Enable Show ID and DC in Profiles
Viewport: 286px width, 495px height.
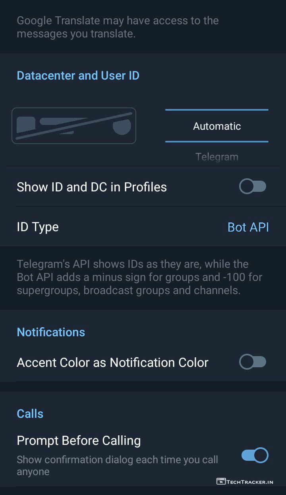pos(253,187)
